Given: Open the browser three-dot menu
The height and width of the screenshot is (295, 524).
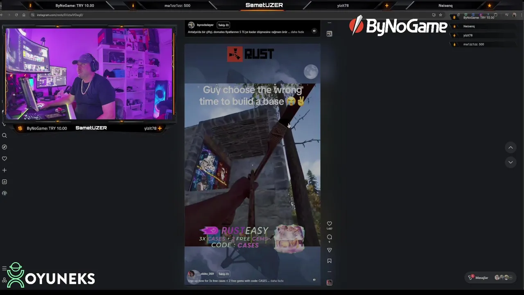Looking at the screenshot, I should point(521,15).
